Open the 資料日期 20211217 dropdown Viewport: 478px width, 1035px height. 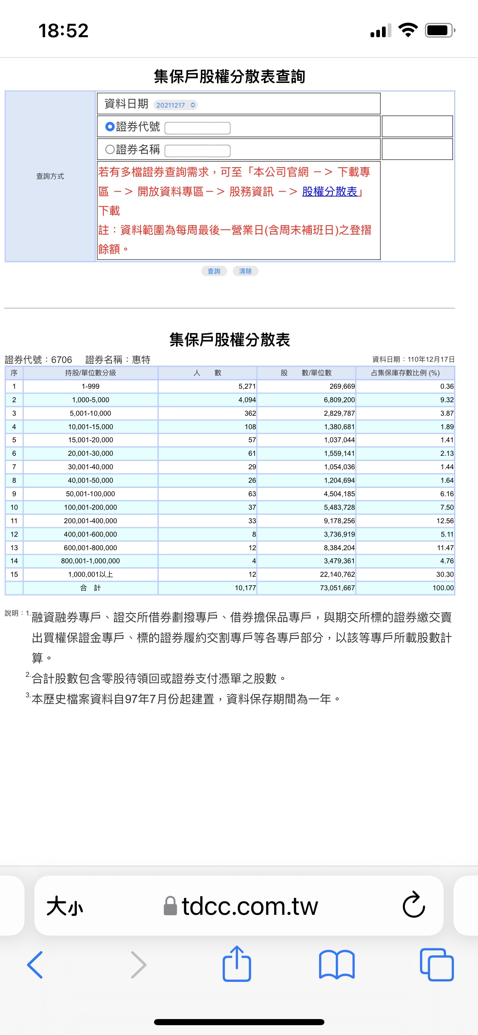pos(176,105)
